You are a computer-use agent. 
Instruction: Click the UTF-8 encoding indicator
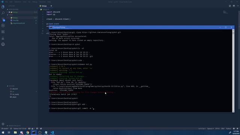pyautogui.click(x=217, y=129)
